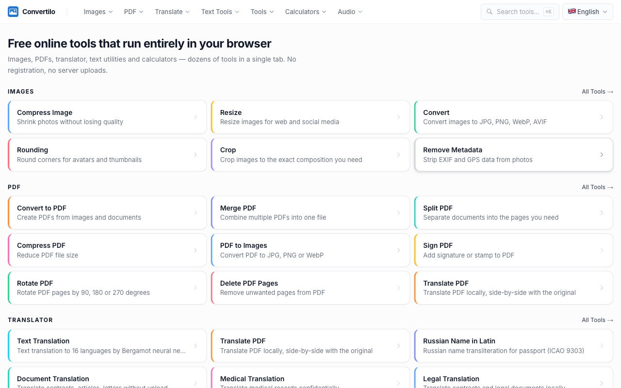Open the Merge PDF tool
This screenshot has width=621, height=388.
tap(310, 212)
